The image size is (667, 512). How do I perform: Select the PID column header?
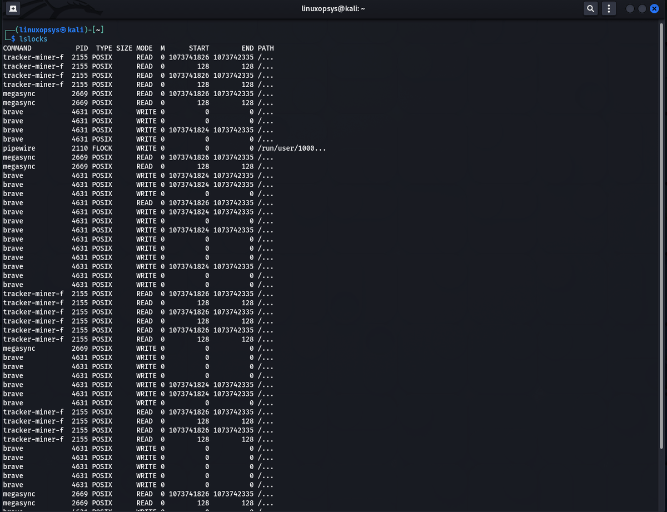[x=82, y=48]
